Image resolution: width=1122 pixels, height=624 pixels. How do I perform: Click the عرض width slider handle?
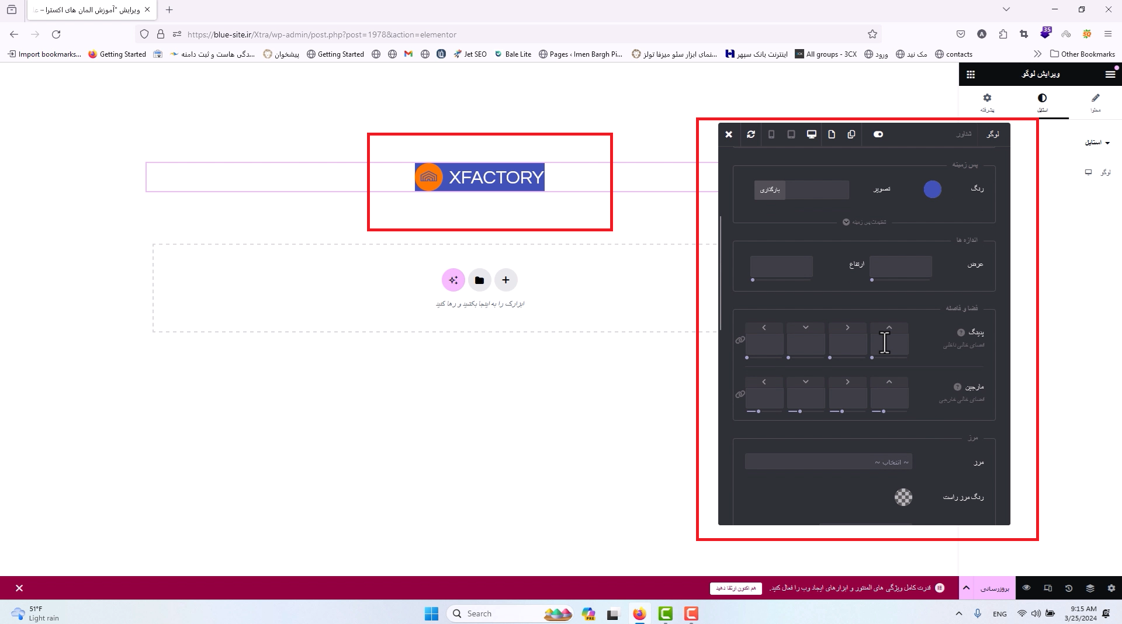(872, 280)
